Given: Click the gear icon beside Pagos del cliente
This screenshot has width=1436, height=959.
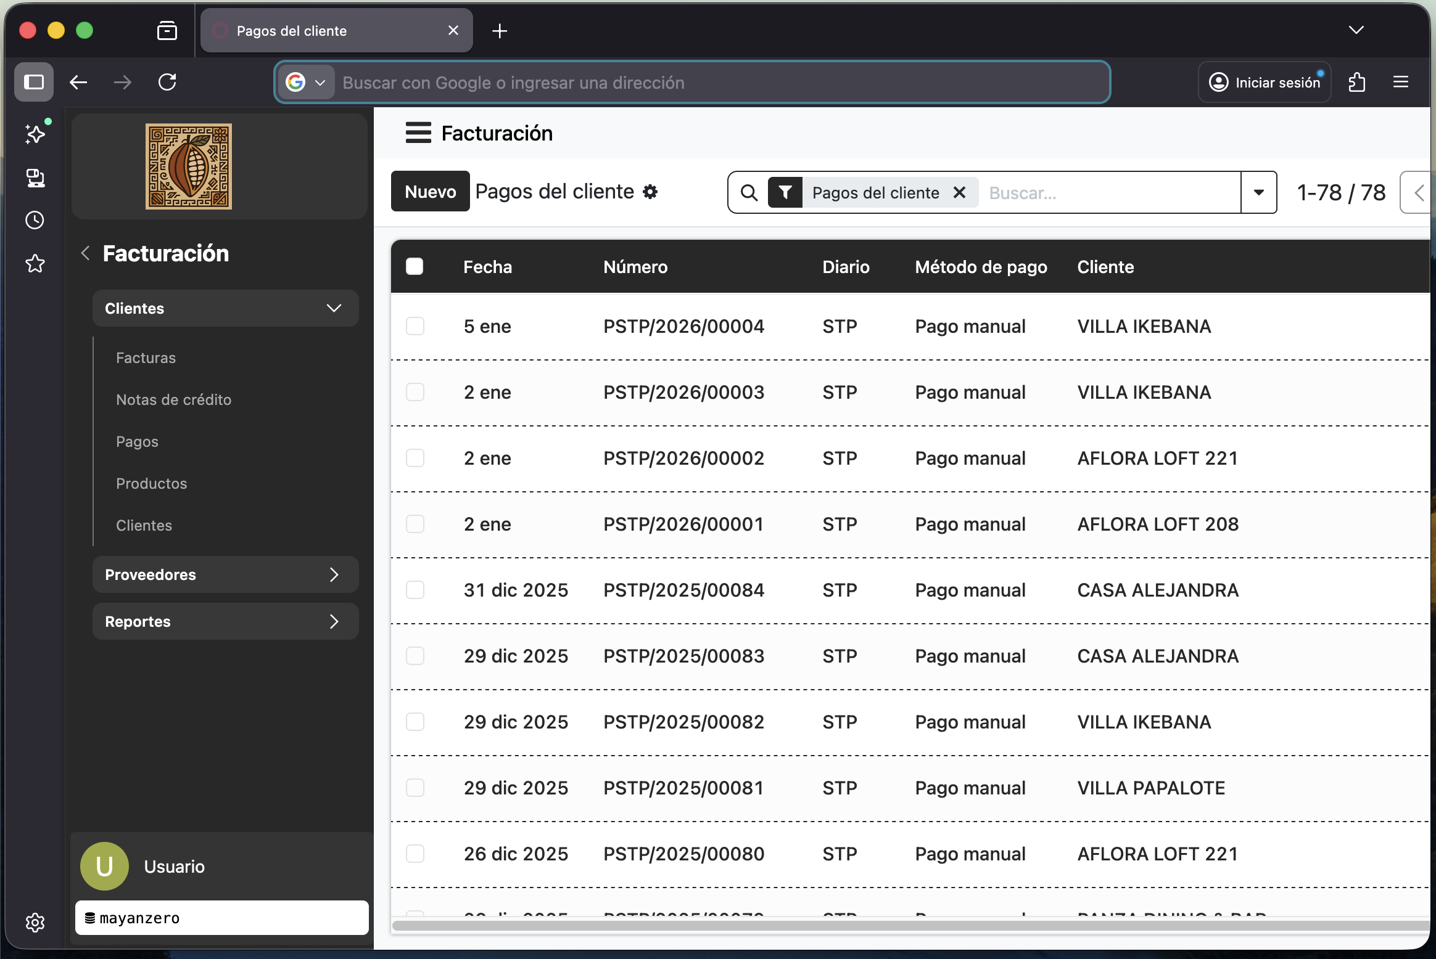Looking at the screenshot, I should [x=650, y=192].
